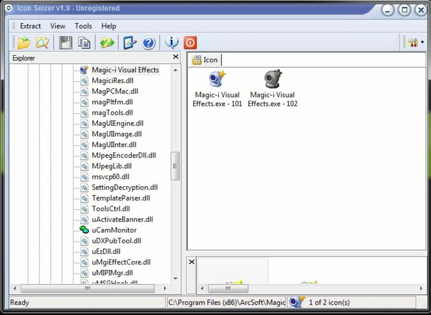Click the floppy disk save icon
Viewport: 431px width, 315px height.
click(66, 43)
